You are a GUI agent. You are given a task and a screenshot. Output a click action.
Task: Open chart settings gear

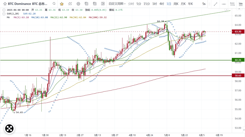(x=78, y=4)
